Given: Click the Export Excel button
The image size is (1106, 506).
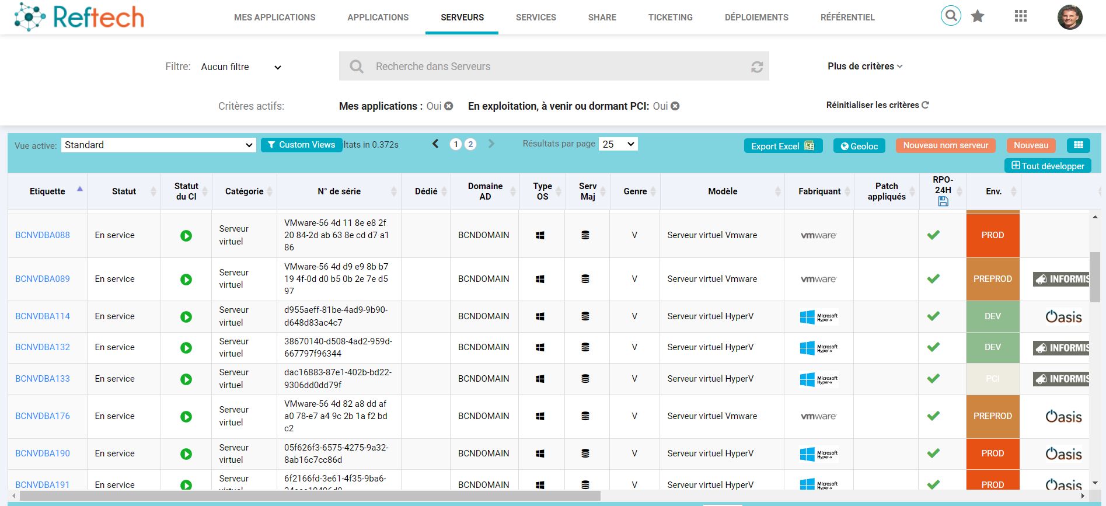Looking at the screenshot, I should coord(782,146).
